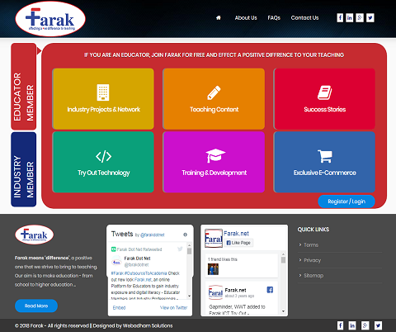This screenshot has height=332, width=396.
Task: Open the @farakdotnet Twitter handle link
Action: coord(153,235)
